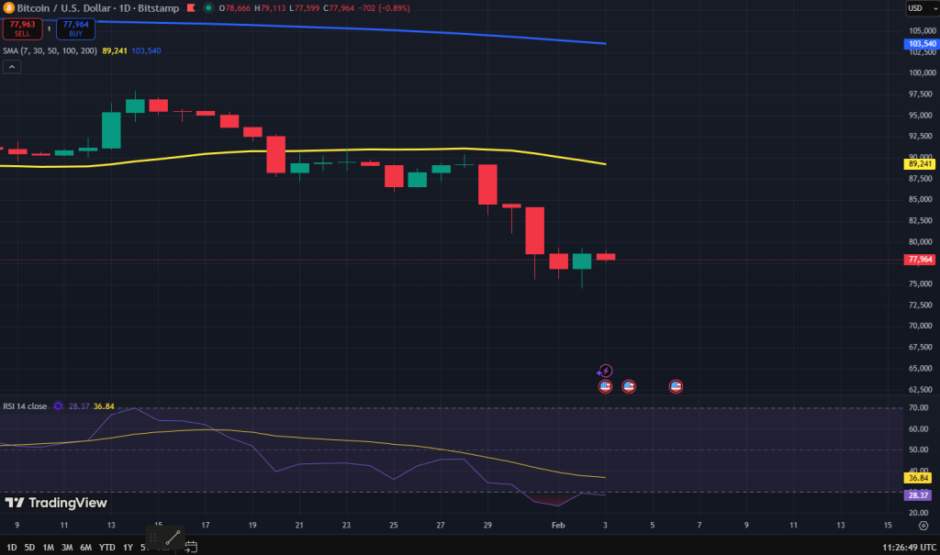The width and height of the screenshot is (940, 555).
Task: Click the quantity 1 between SELL and BUY
Action: tap(50, 28)
